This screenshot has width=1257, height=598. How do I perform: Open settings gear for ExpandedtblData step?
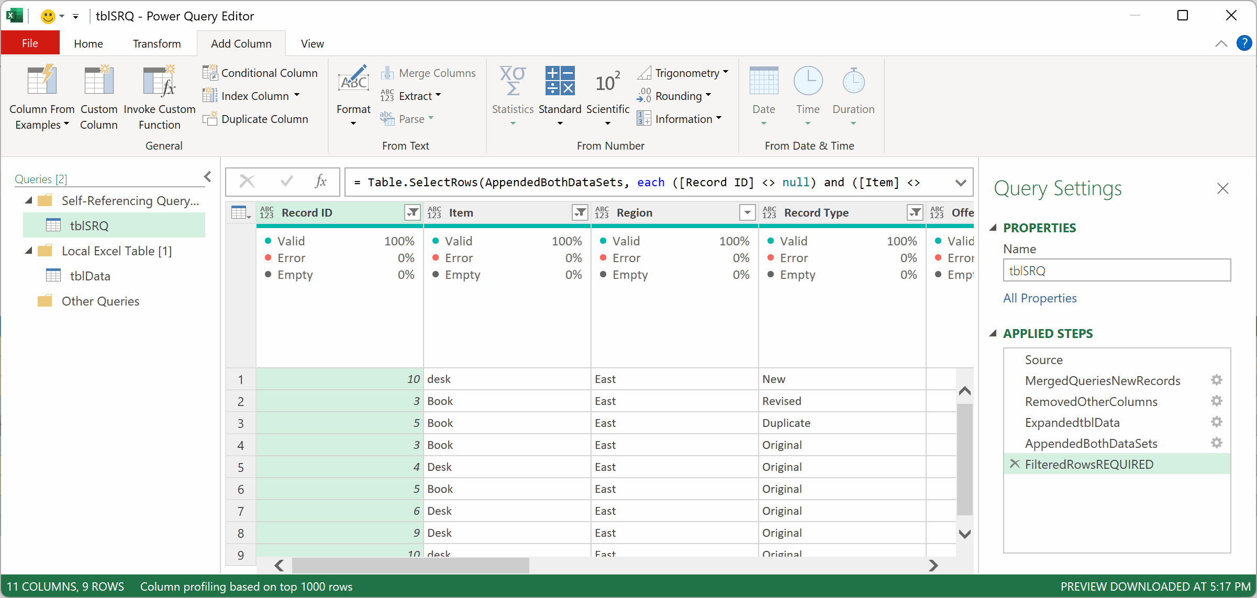(1217, 422)
